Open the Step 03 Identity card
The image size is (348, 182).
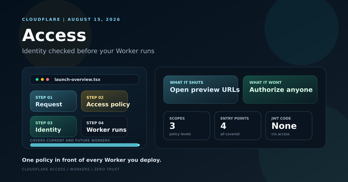(x=53, y=127)
